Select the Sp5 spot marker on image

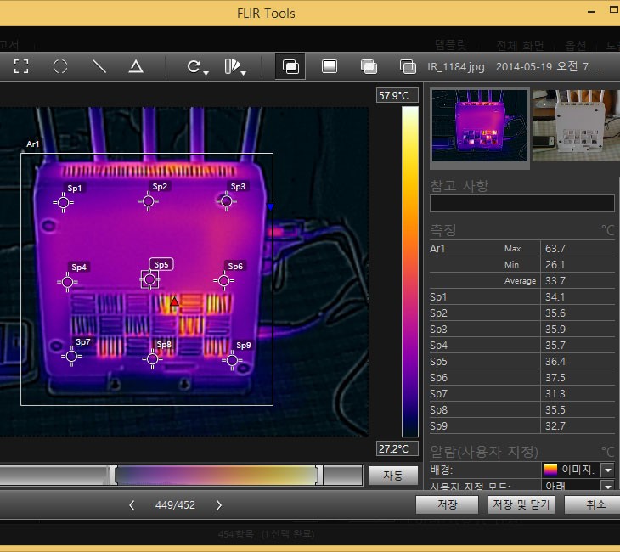pyautogui.click(x=149, y=279)
